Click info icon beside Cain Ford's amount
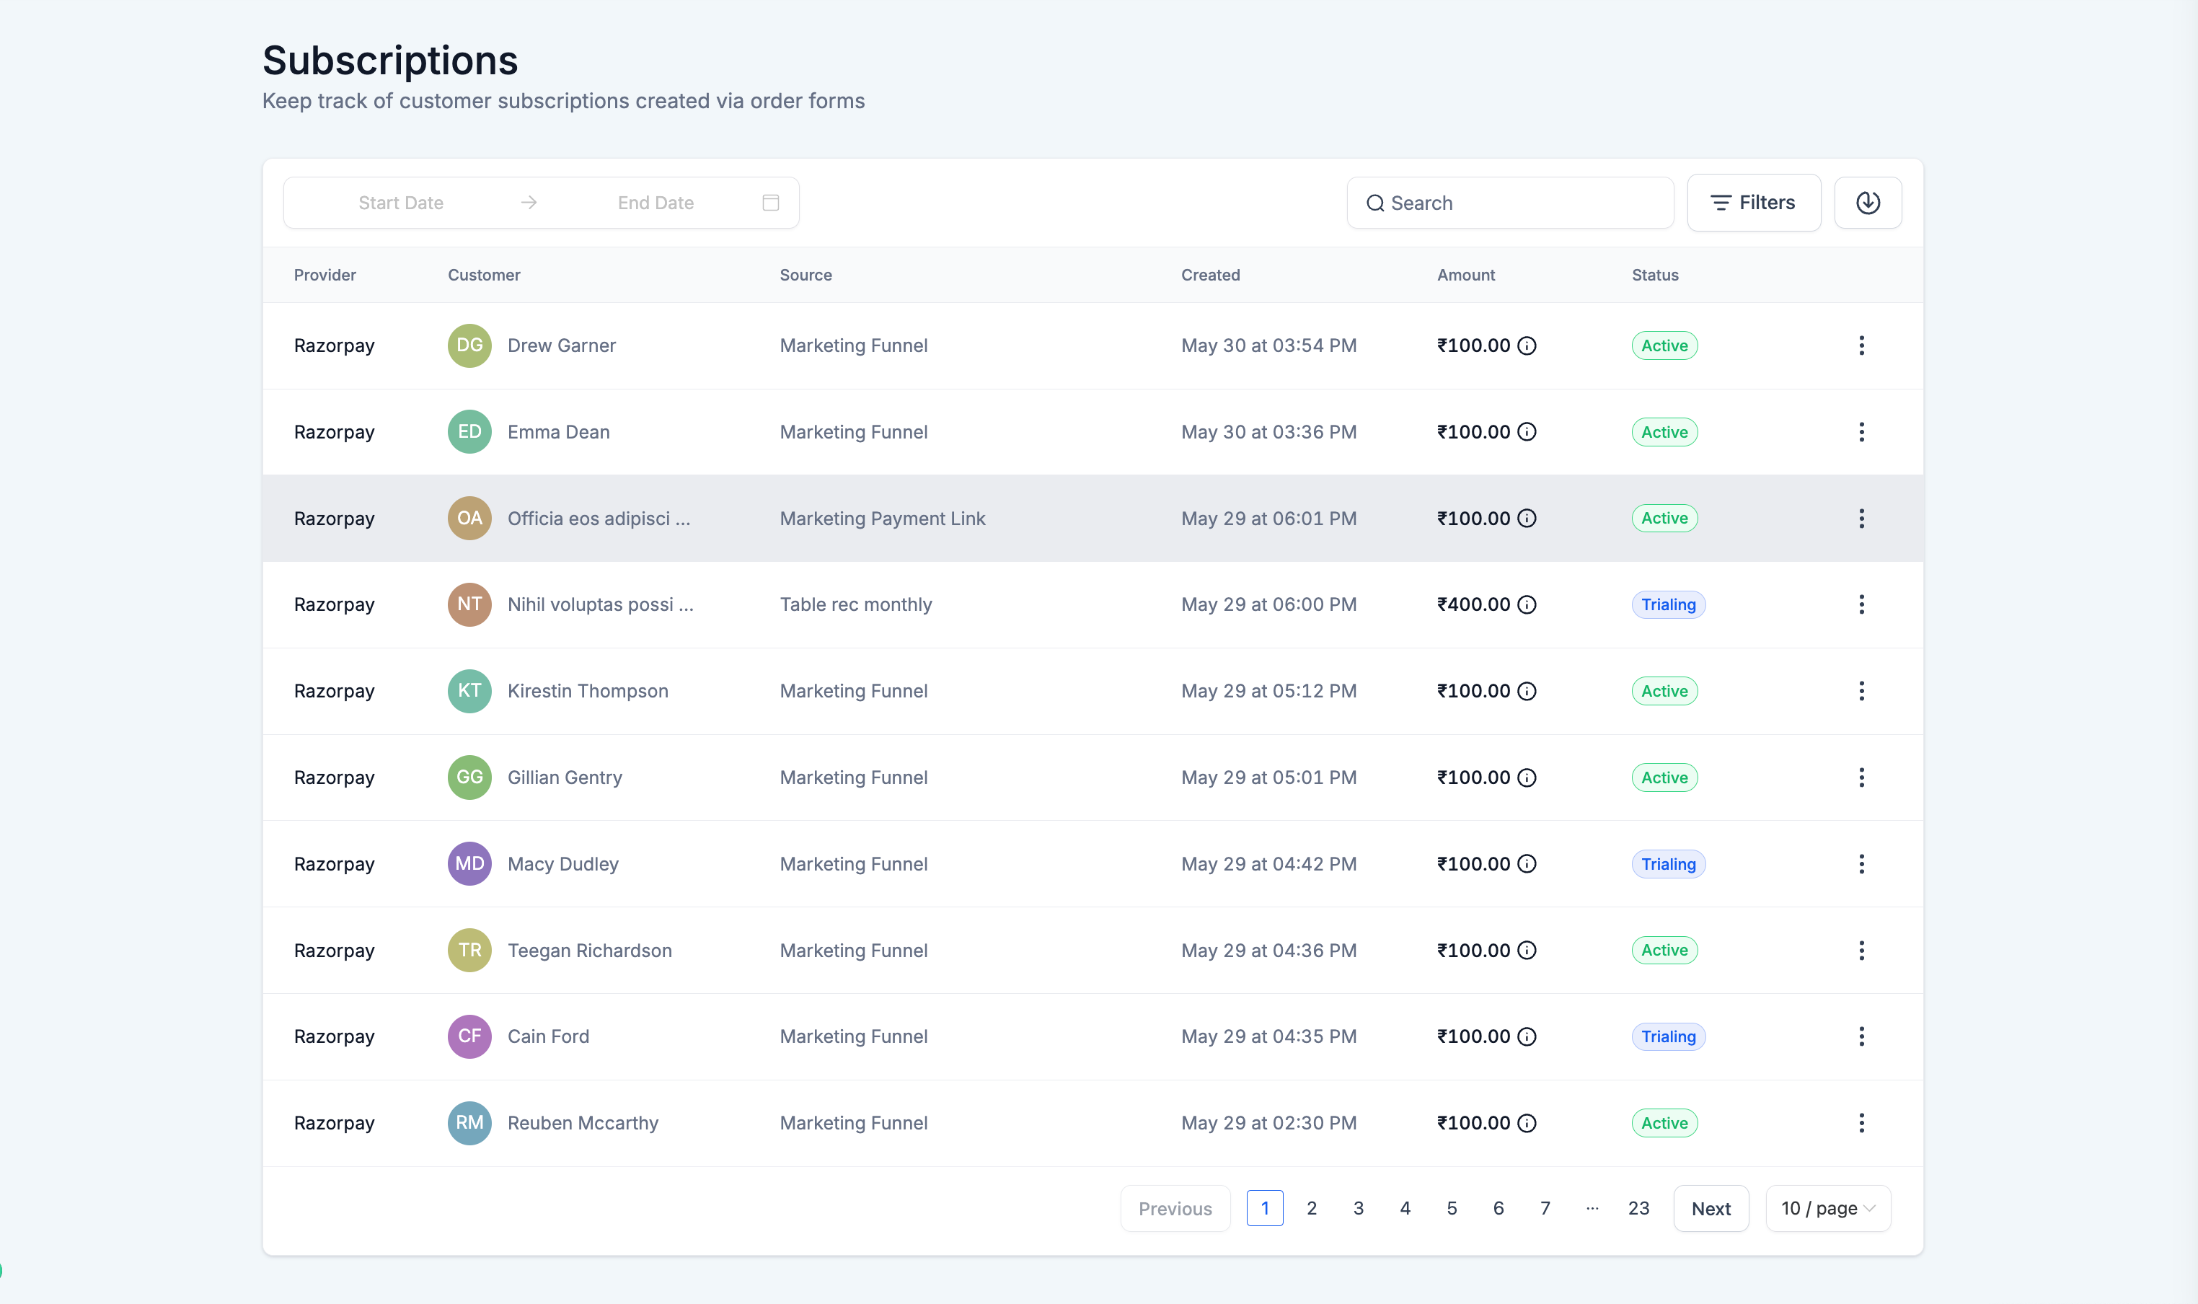 [x=1527, y=1037]
